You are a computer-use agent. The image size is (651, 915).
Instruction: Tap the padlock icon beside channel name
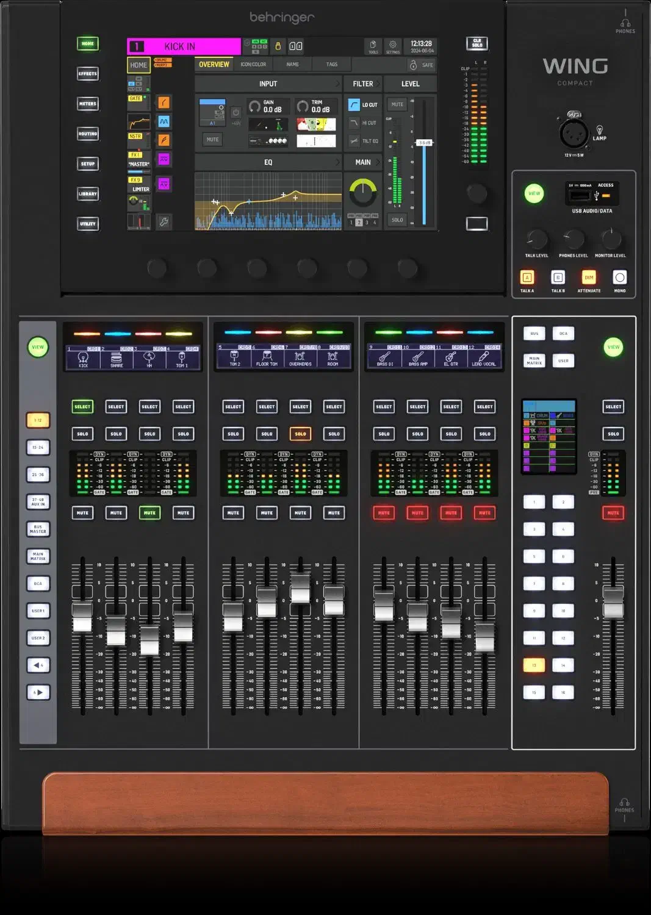[x=278, y=46]
